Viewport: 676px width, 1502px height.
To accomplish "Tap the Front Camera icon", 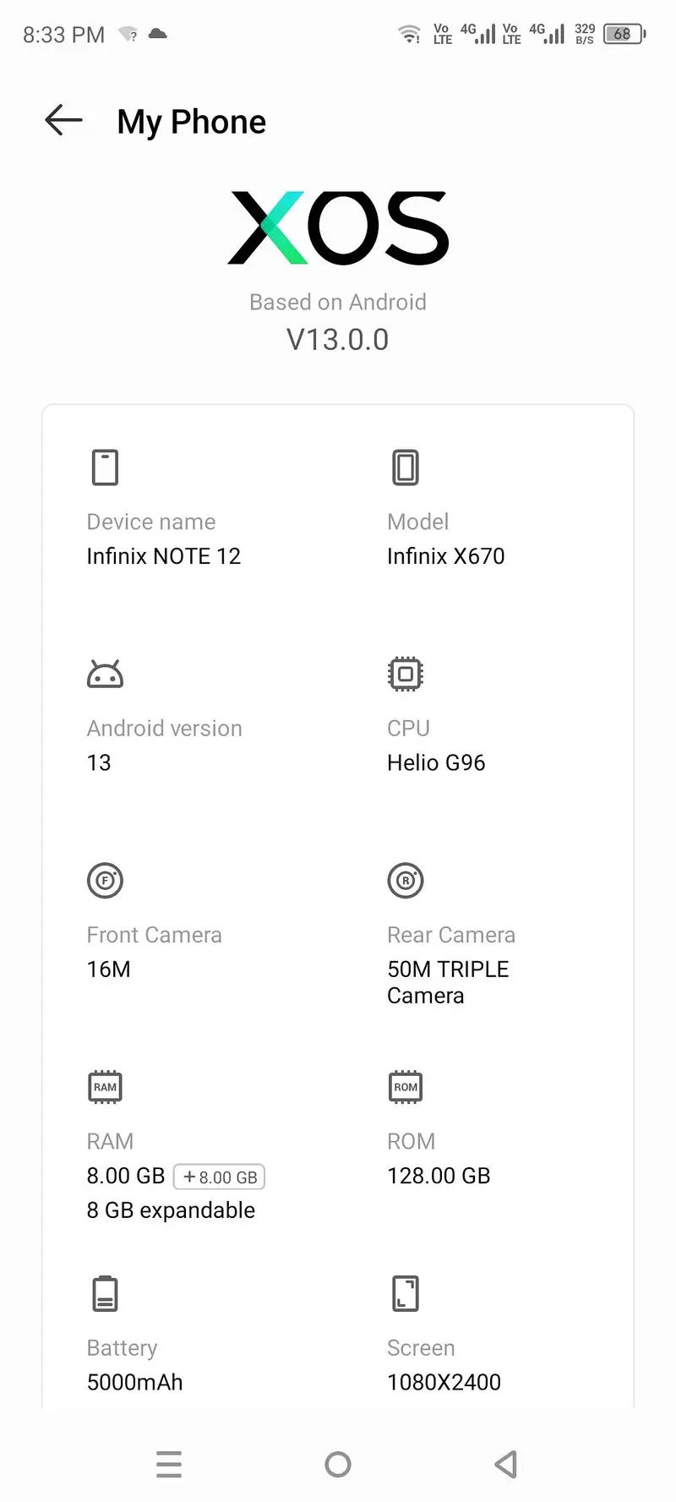I will (105, 881).
